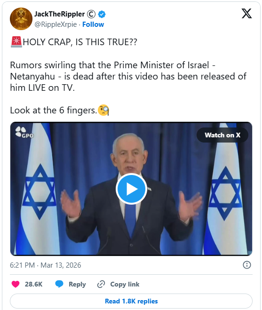Read 1.8K replies
The height and width of the screenshot is (310, 262).
click(131, 301)
